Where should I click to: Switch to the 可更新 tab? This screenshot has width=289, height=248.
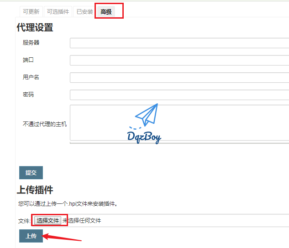[x=31, y=12]
